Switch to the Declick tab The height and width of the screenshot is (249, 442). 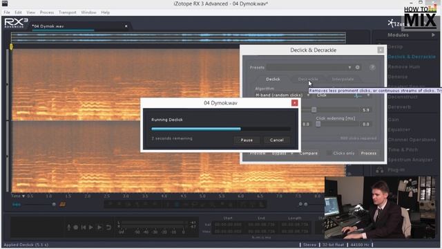(273, 80)
